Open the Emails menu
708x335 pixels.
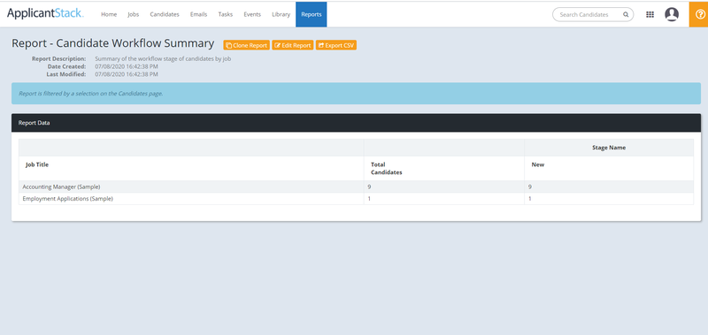coord(198,14)
